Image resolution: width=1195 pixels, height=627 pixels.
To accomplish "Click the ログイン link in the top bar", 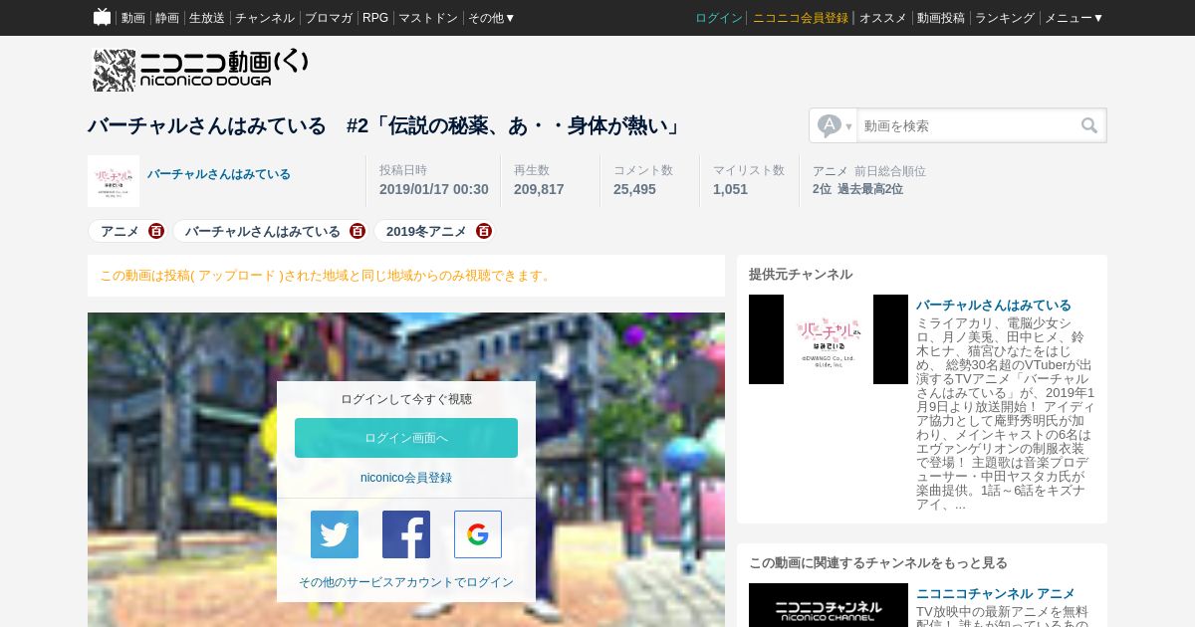I will pos(719,18).
